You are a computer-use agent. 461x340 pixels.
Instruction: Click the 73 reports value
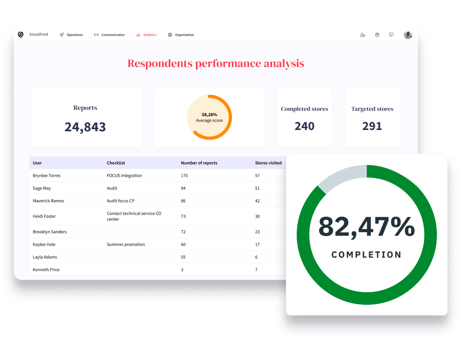[183, 216]
